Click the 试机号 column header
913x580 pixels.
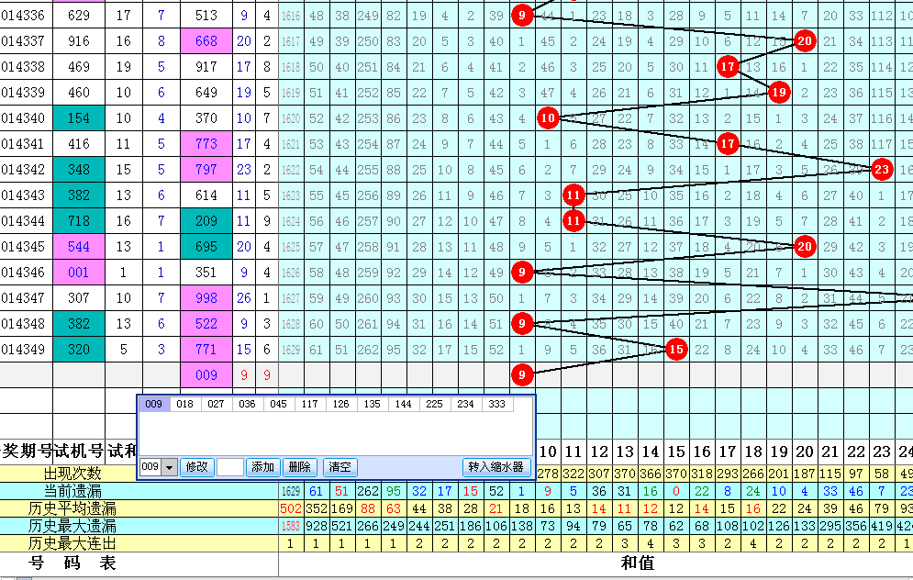tap(79, 451)
